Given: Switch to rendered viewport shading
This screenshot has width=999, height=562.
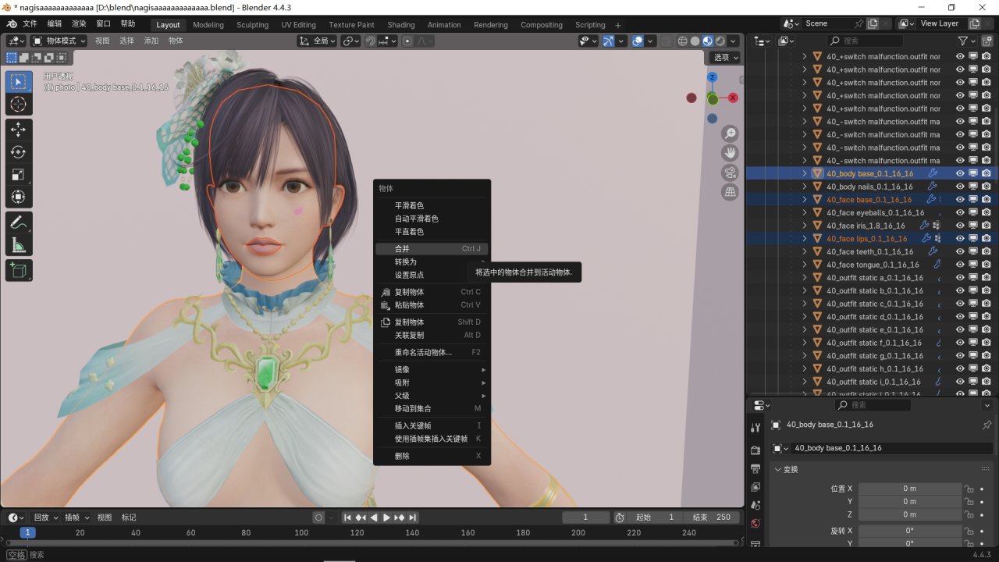Looking at the screenshot, I should pos(720,41).
